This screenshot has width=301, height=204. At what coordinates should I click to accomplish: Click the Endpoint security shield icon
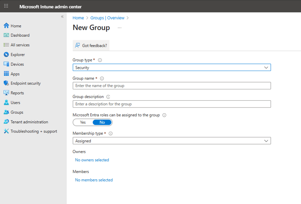coord(6,84)
